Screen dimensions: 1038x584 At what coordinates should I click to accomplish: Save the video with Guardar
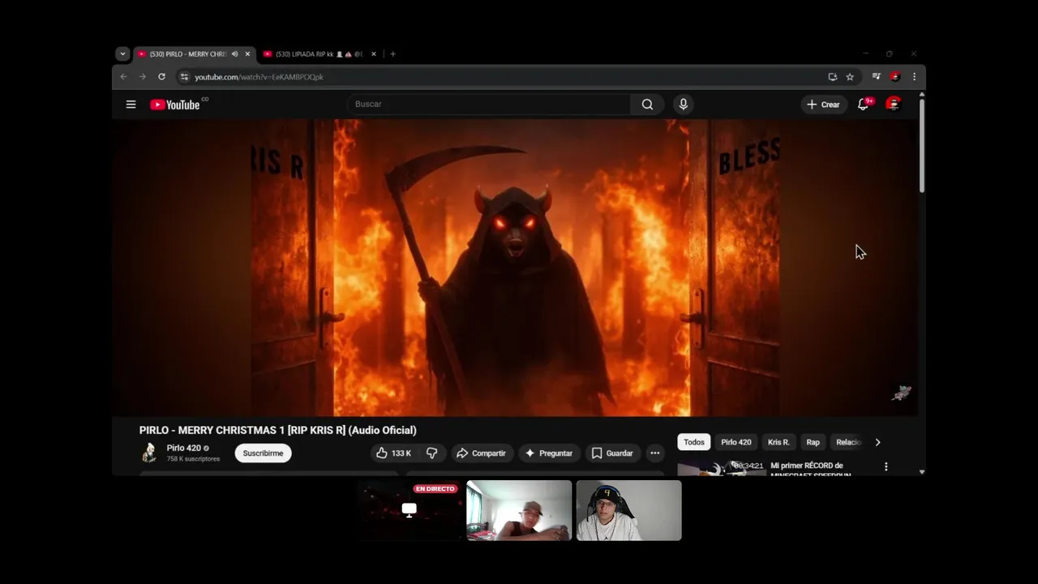pyautogui.click(x=612, y=453)
